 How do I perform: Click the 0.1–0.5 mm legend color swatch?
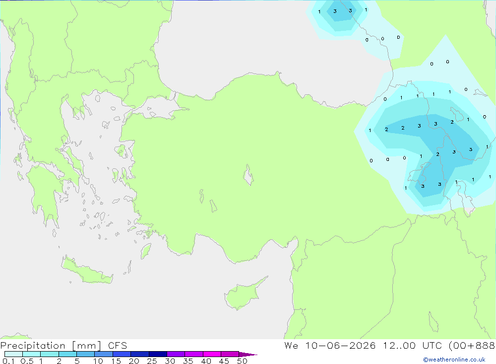coord(13,354)
